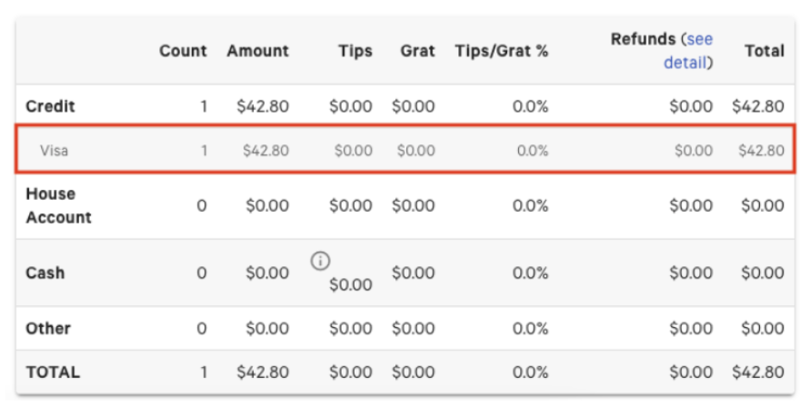Click the info icon beside Cash tips

click(x=319, y=261)
